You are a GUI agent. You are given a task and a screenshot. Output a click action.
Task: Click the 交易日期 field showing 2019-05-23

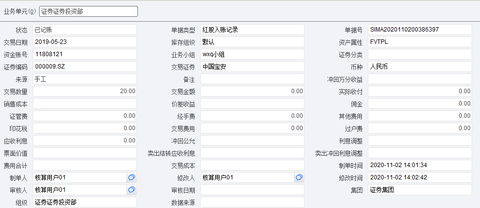84,42
